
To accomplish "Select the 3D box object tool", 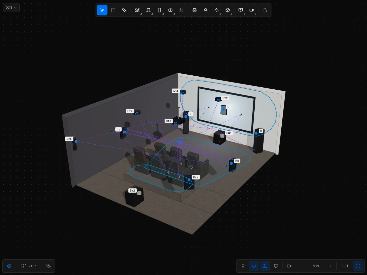I will tap(228, 10).
